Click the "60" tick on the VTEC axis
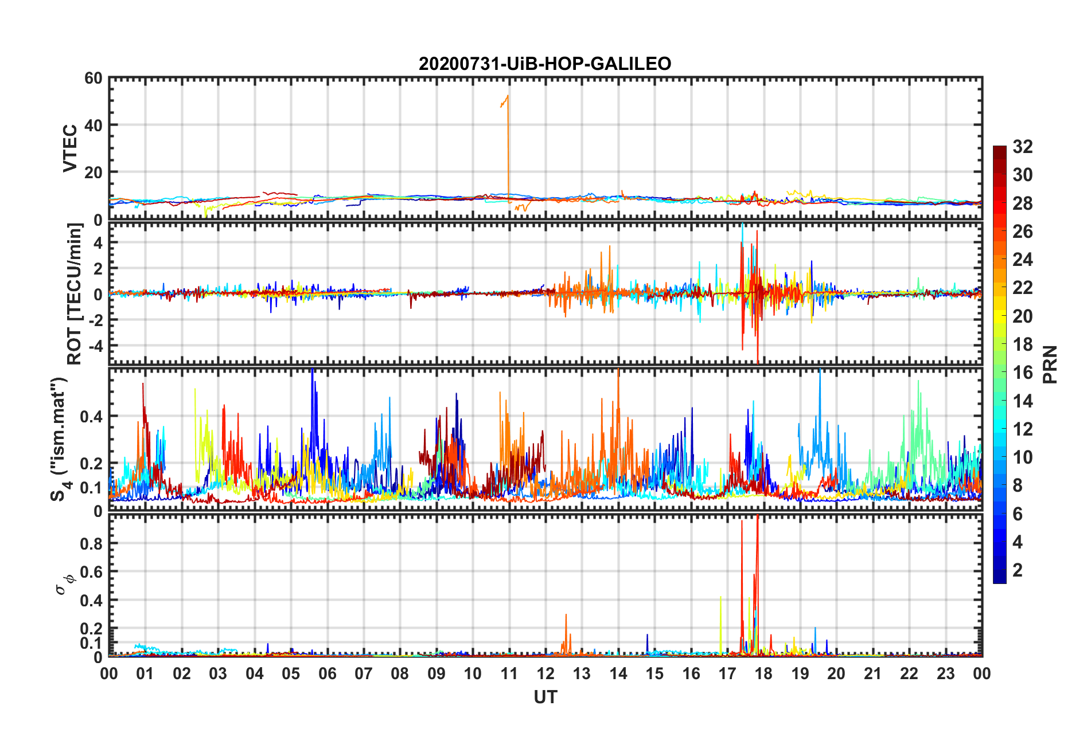 93,79
